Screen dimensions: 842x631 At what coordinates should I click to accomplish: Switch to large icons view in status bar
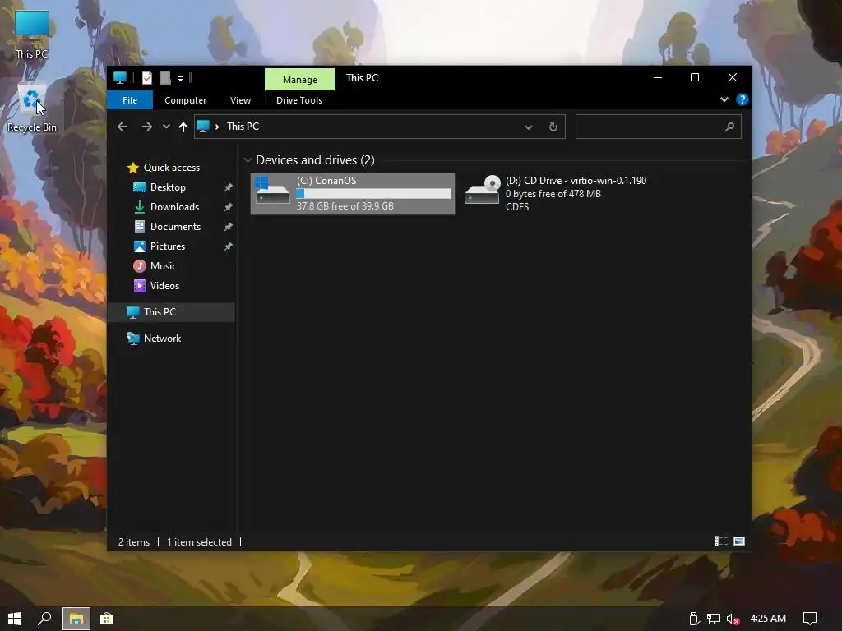(739, 541)
